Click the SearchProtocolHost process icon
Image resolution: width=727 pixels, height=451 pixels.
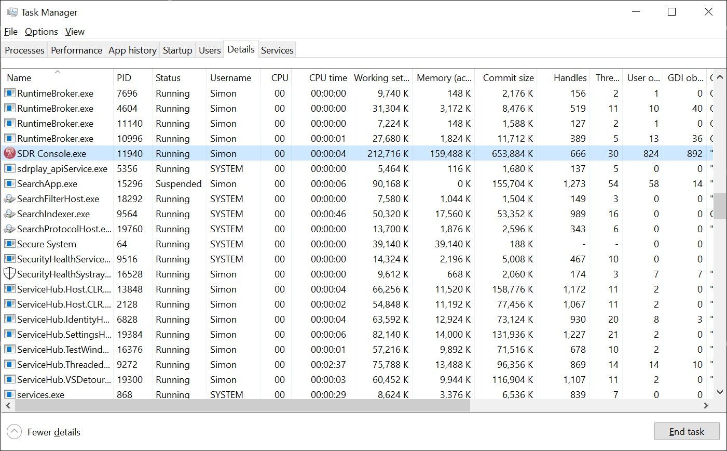coord(9,229)
